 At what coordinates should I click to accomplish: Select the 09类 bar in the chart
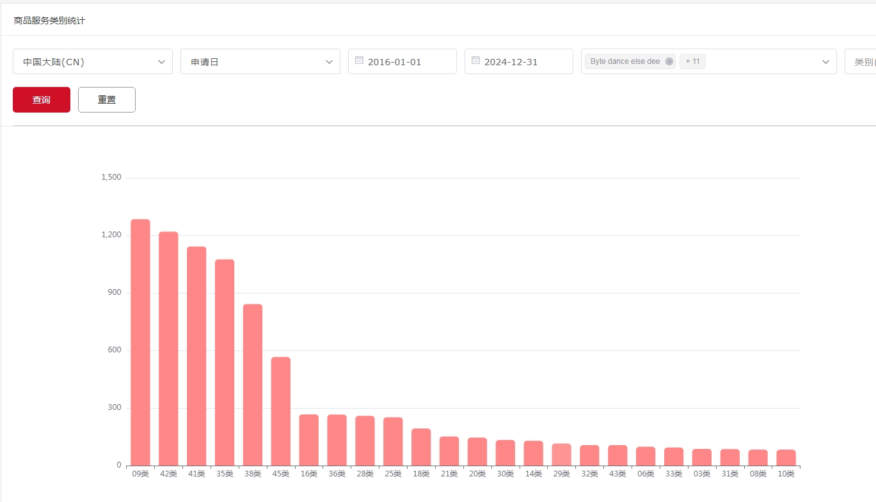tap(140, 342)
